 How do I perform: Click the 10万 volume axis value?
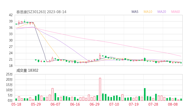point(9,90)
